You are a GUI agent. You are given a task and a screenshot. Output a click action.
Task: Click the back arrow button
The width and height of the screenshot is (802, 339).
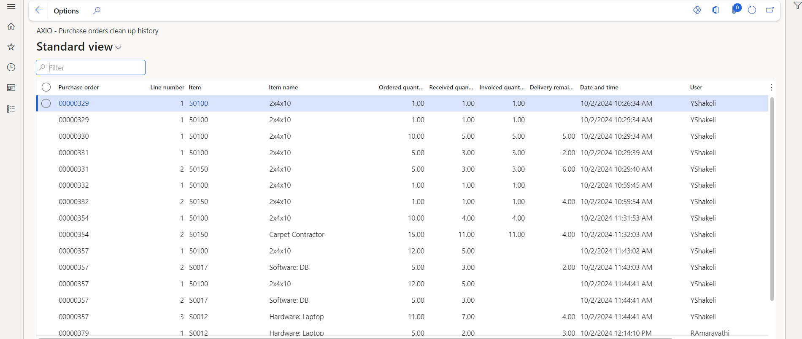[x=39, y=11]
